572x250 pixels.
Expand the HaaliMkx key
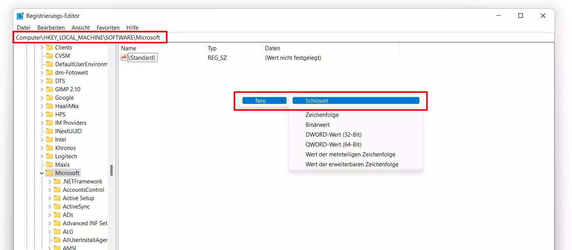tap(42, 106)
